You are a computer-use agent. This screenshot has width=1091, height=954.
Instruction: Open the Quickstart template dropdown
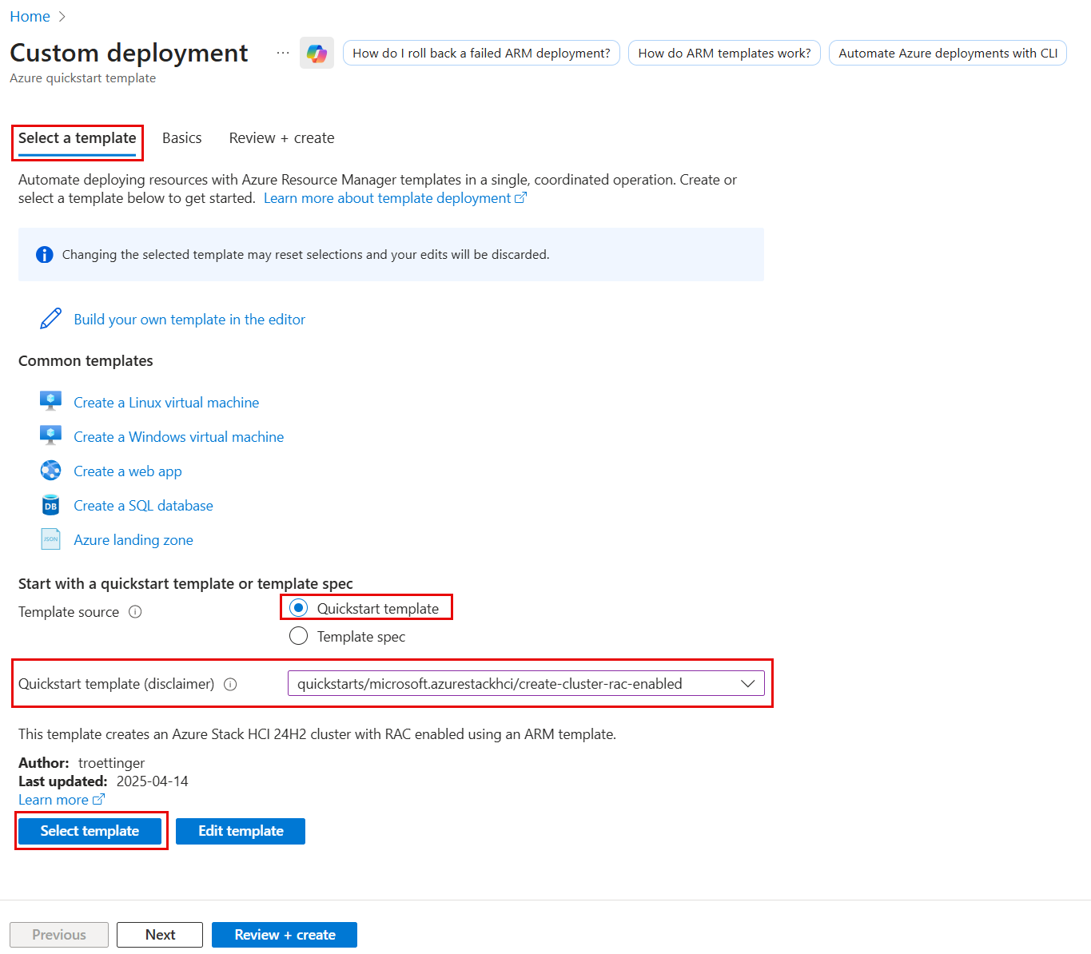pyautogui.click(x=526, y=683)
